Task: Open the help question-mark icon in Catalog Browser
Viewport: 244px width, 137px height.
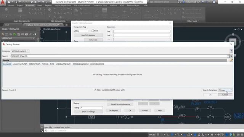Action: coord(231,51)
